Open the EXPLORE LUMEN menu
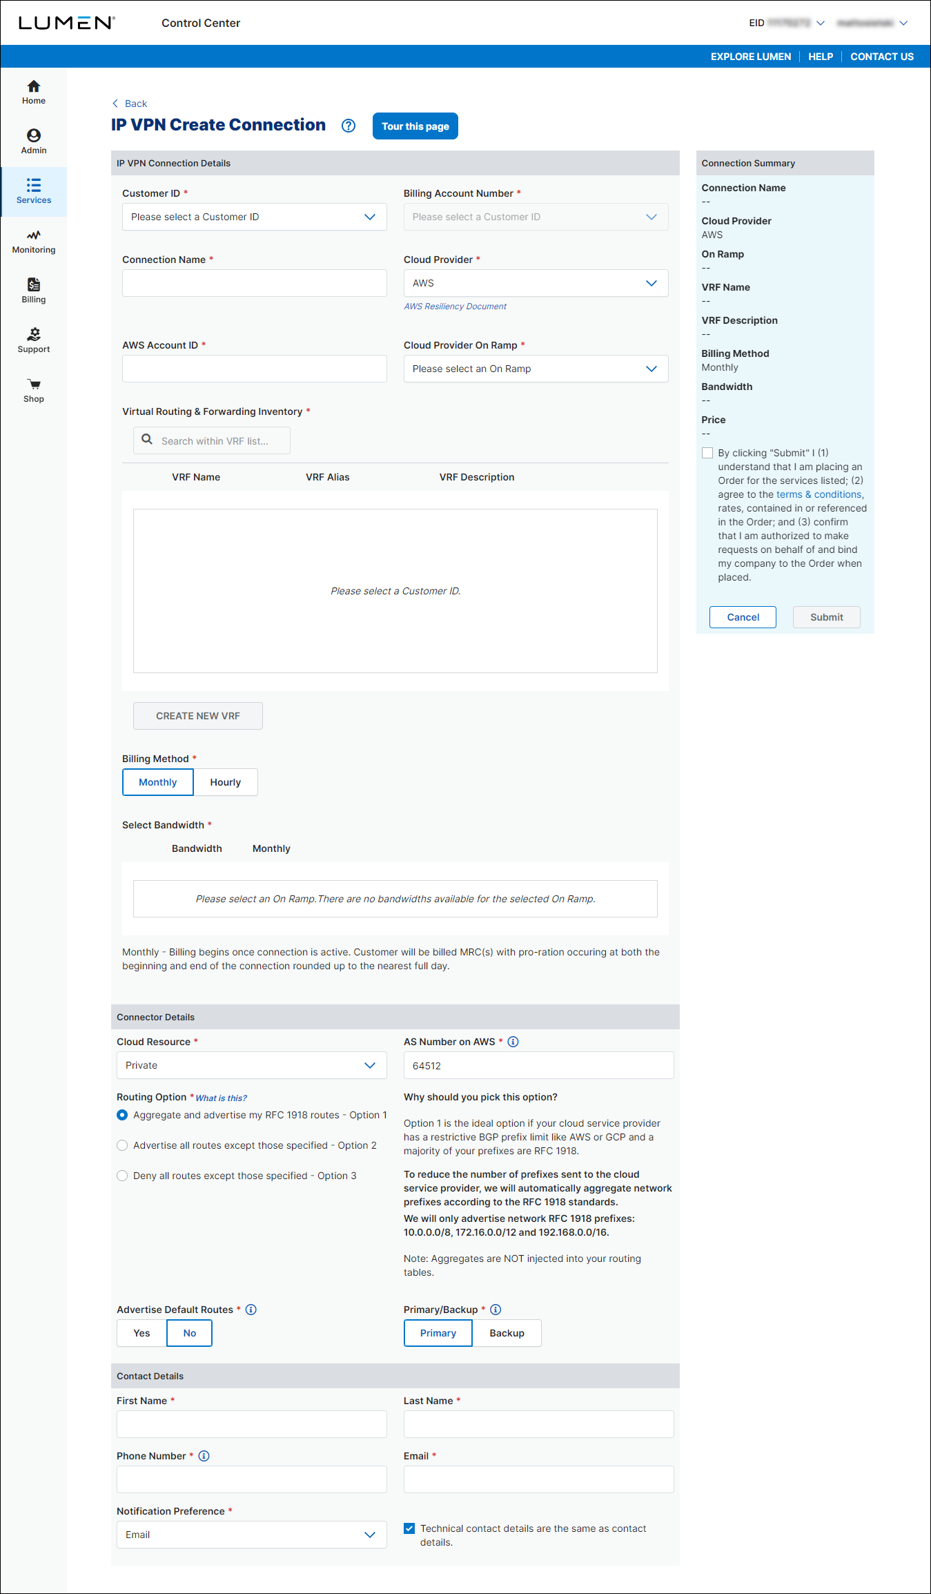The height and width of the screenshot is (1594, 931). click(x=751, y=57)
